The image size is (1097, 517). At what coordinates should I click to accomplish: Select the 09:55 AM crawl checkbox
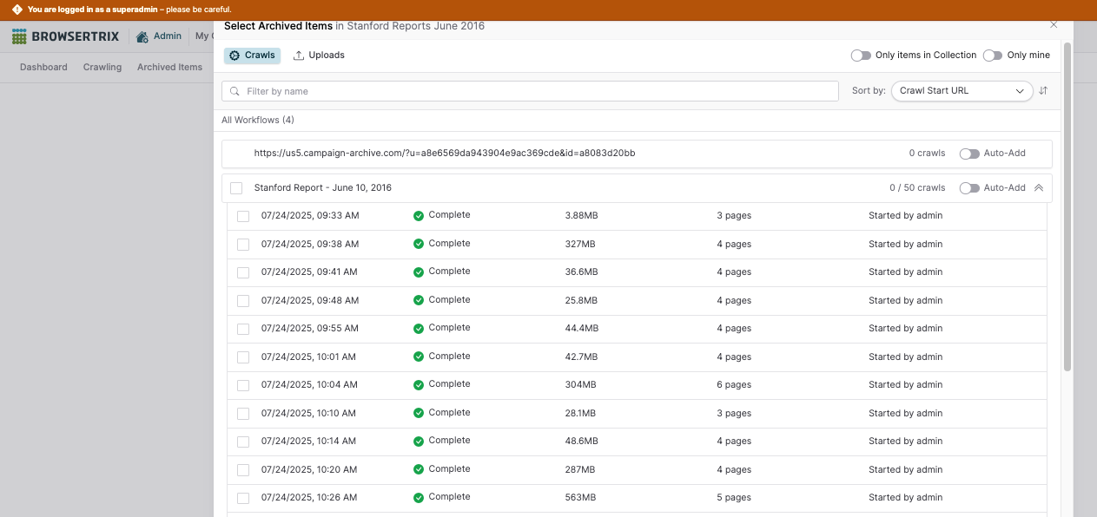click(243, 329)
